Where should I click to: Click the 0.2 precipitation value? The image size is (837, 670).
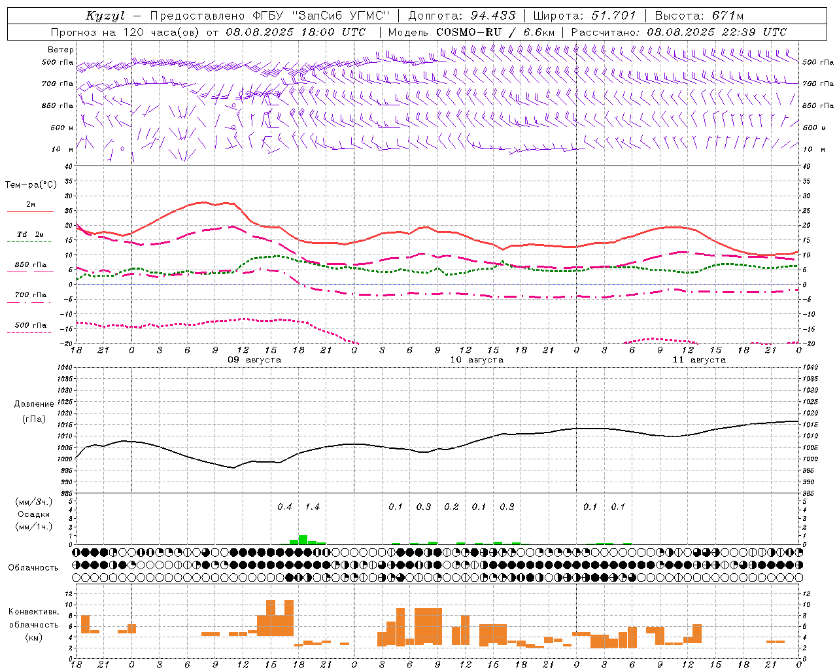point(451,507)
